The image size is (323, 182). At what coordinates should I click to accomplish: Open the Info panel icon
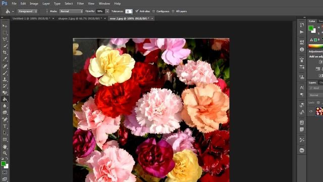[x=302, y=50]
